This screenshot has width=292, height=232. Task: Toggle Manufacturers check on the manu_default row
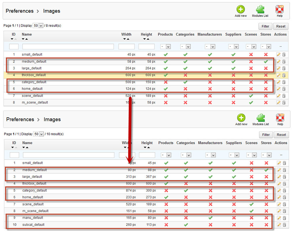pyautogui.click(x=211, y=218)
